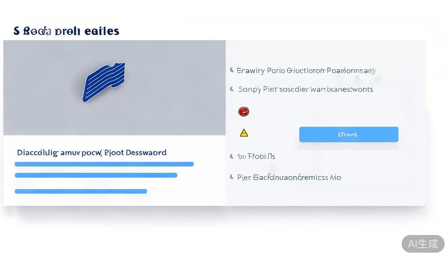Click the yellow warning triangle icon
Viewport: 448px width, 256px height.
tap(244, 133)
